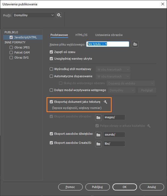
Task: Uncheck Eksportuj dokument jako teksturę
Action: coord(52,101)
